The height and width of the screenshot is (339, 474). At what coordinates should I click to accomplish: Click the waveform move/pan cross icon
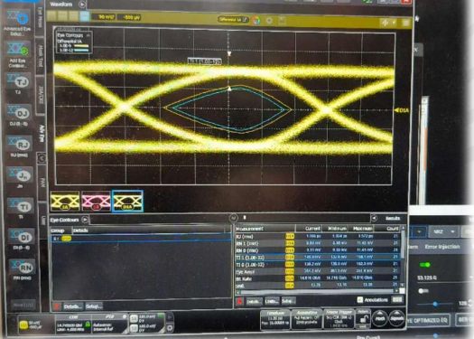[x=385, y=23]
